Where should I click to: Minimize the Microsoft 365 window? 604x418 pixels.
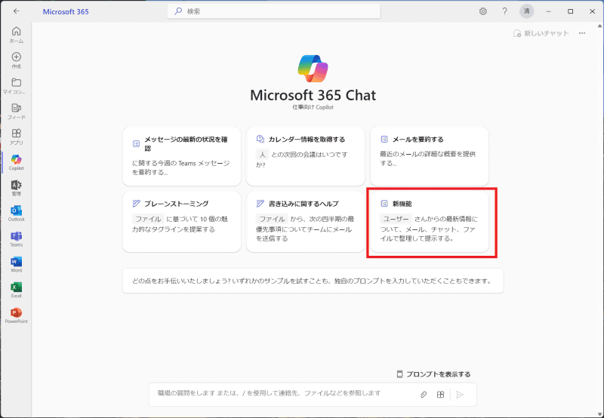point(549,11)
